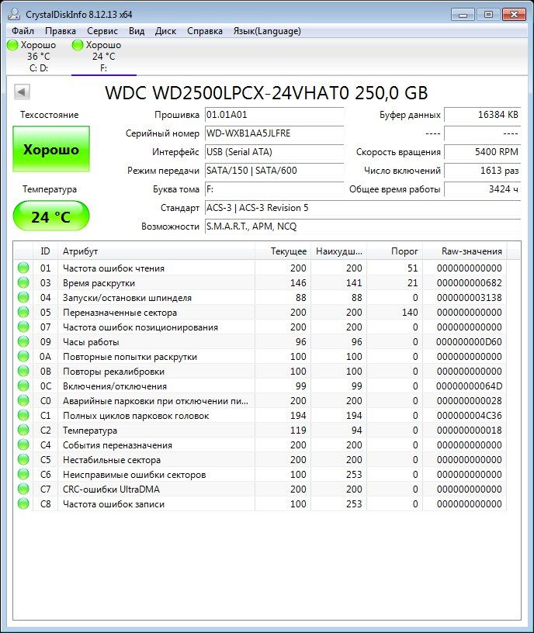Click status icon for 05 Переназначенные сектора
The width and height of the screenshot is (534, 633).
pyautogui.click(x=23, y=312)
